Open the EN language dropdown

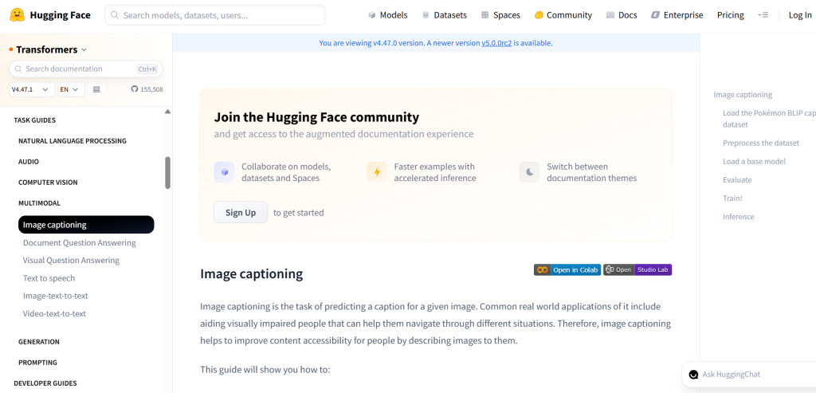pyautogui.click(x=71, y=89)
